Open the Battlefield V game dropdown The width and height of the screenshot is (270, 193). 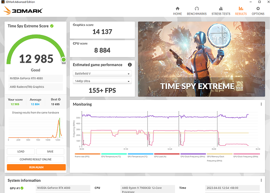(102, 74)
